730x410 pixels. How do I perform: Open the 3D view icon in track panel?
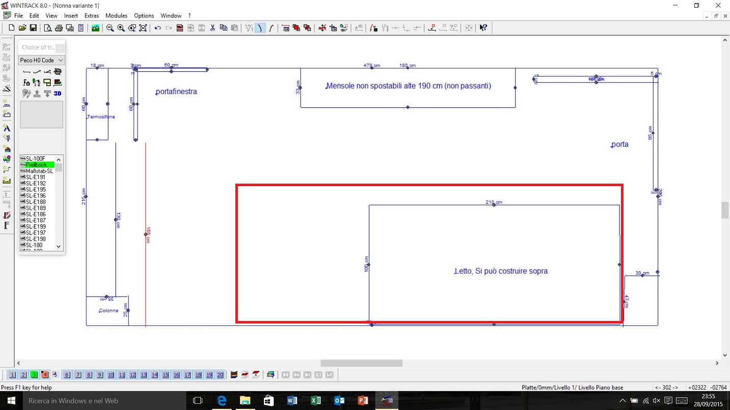coord(58,94)
